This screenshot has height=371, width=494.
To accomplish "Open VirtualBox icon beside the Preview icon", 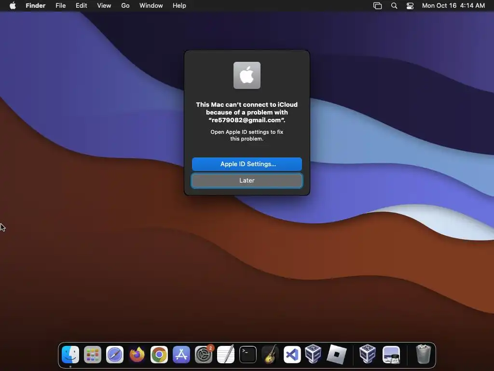I will [x=368, y=354].
